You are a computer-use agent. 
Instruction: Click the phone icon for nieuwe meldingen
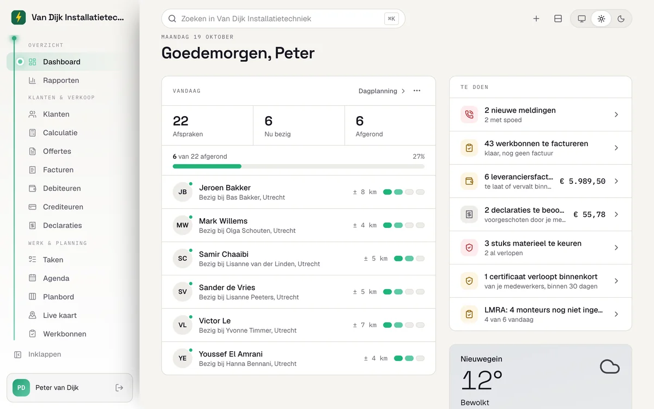[x=469, y=115]
